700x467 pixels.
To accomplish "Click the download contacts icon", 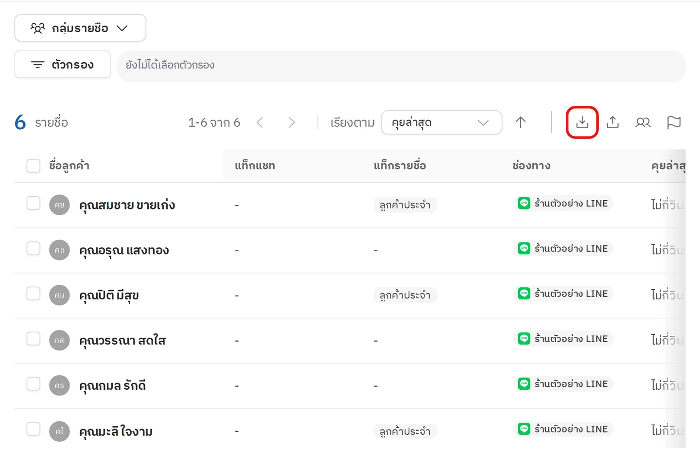I will [x=582, y=122].
